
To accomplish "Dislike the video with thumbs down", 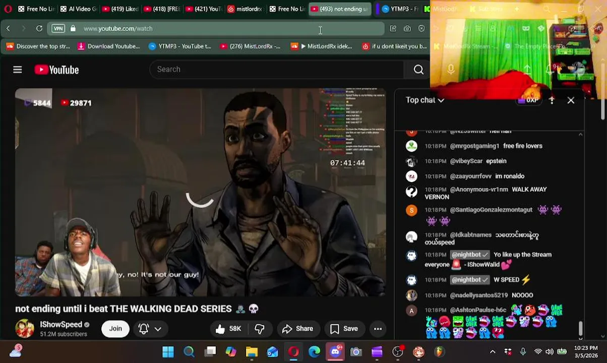I will point(260,329).
